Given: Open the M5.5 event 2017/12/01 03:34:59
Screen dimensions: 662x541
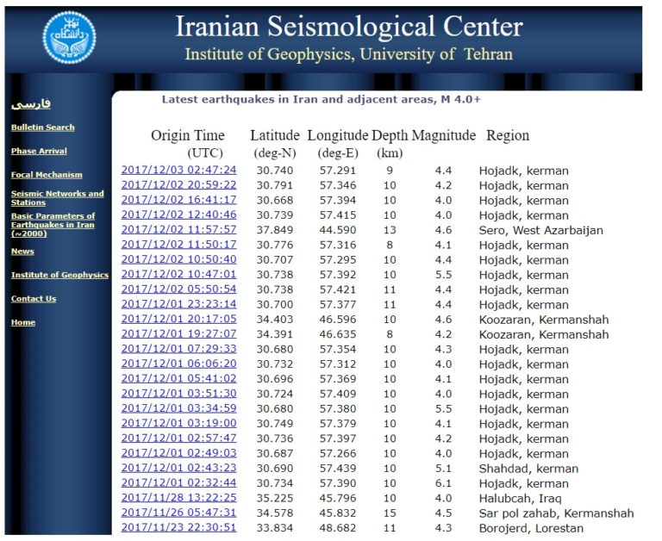Looking at the screenshot, I should [178, 408].
